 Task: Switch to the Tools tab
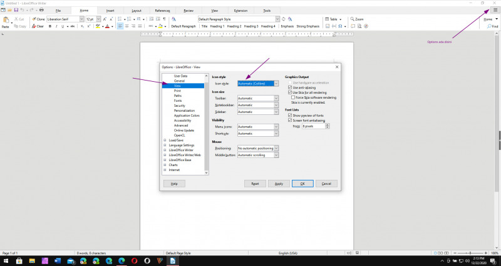pyautogui.click(x=267, y=11)
